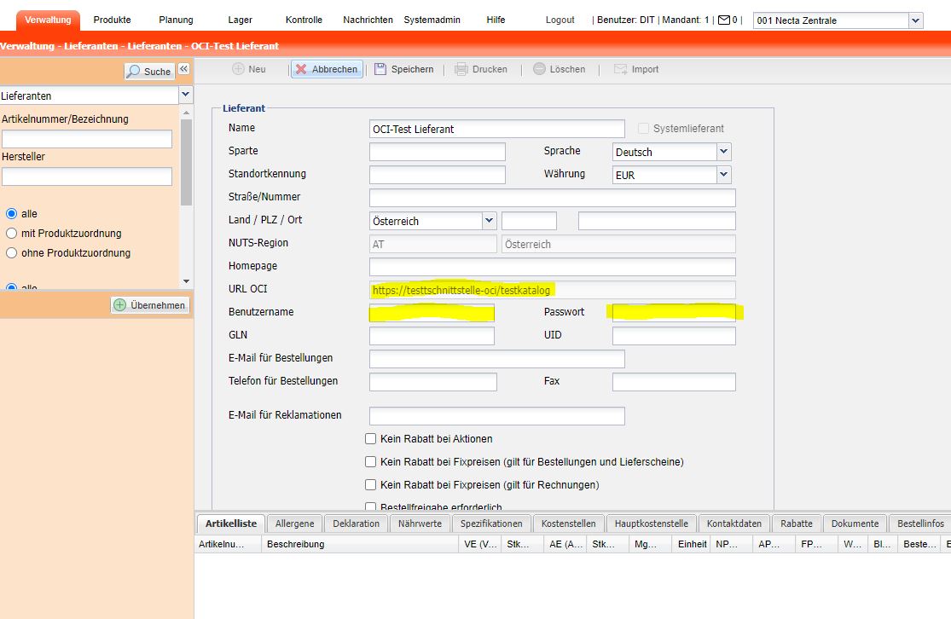951x619 pixels.
Task: Click the Neu toolbar icon
Action: (239, 69)
